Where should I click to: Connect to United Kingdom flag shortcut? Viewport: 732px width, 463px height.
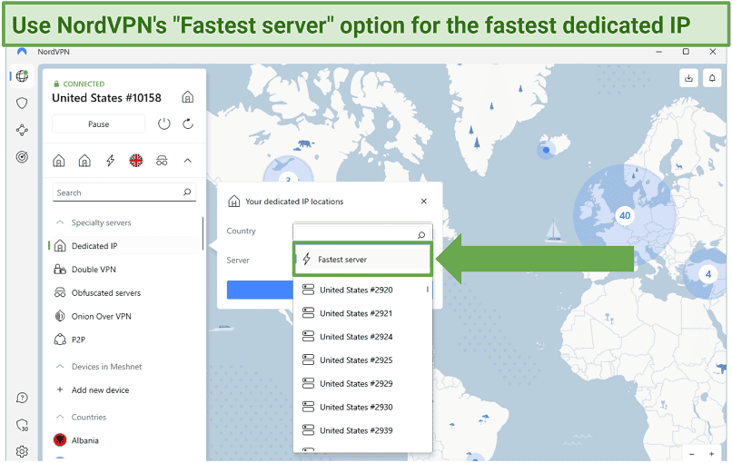(136, 161)
